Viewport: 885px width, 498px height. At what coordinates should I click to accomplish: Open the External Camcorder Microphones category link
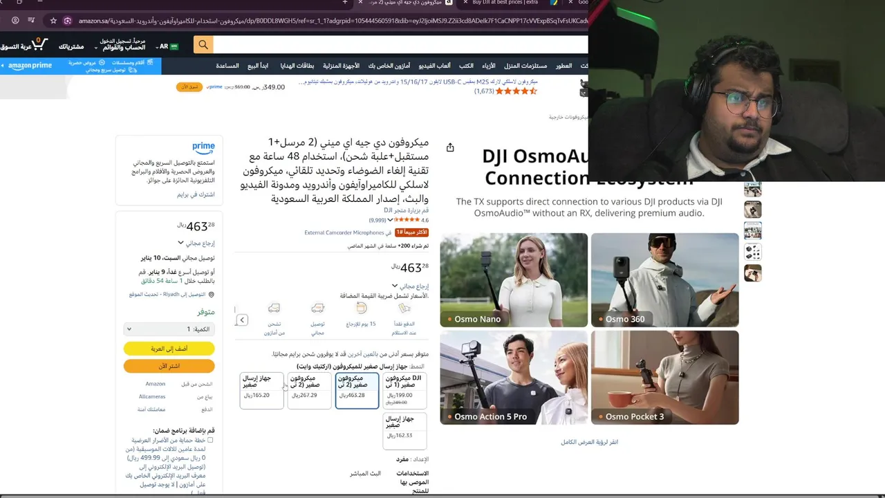[x=344, y=232]
